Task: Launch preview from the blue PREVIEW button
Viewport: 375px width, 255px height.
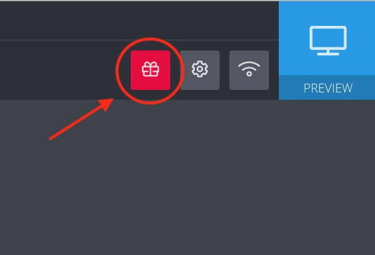Action: click(x=327, y=51)
